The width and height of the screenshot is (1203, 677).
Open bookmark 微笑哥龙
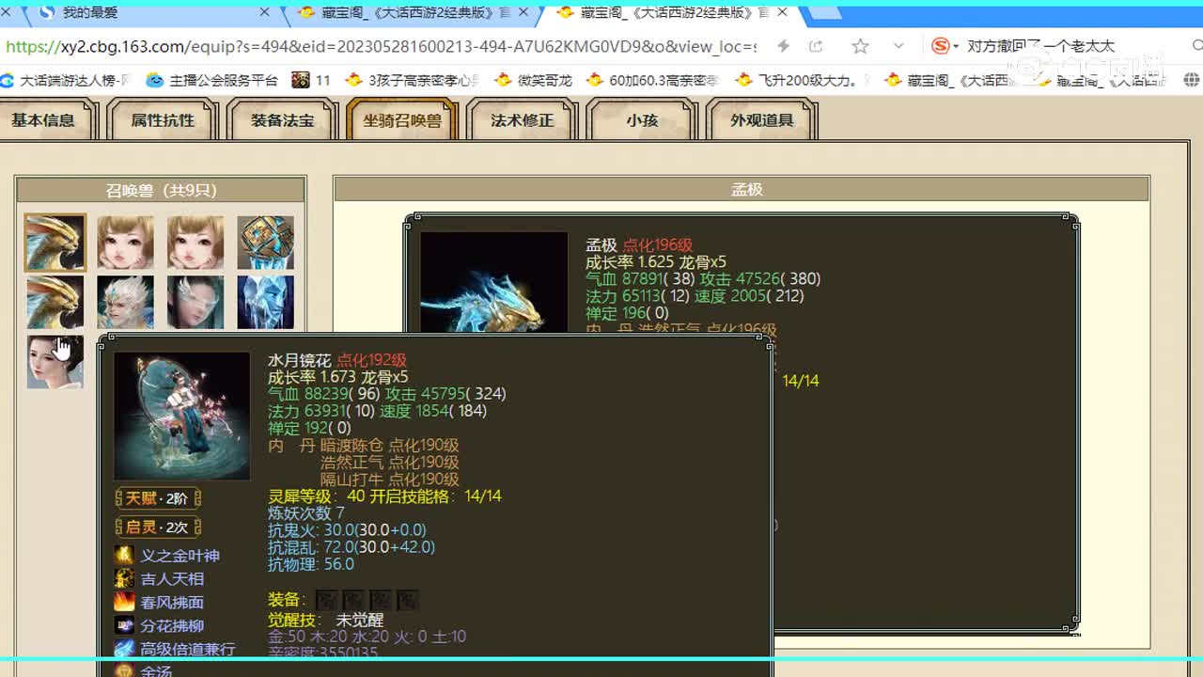534,80
